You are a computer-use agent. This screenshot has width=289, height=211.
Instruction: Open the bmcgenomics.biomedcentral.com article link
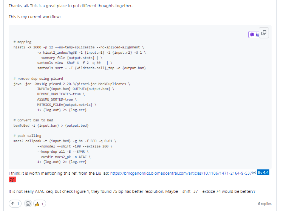pyautogui.click(x=181, y=173)
